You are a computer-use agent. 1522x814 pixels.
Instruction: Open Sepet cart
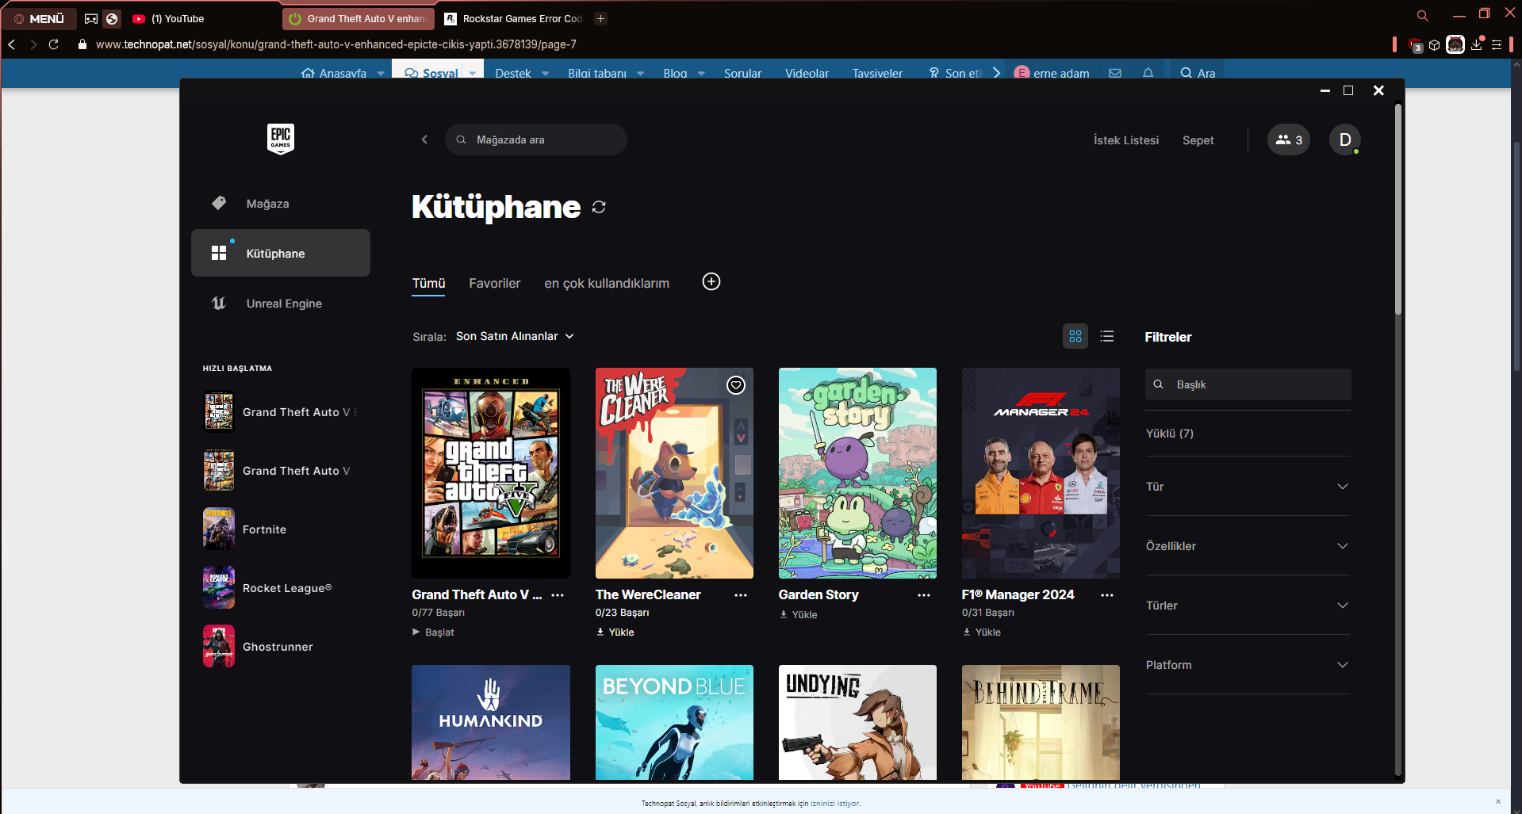(1198, 140)
